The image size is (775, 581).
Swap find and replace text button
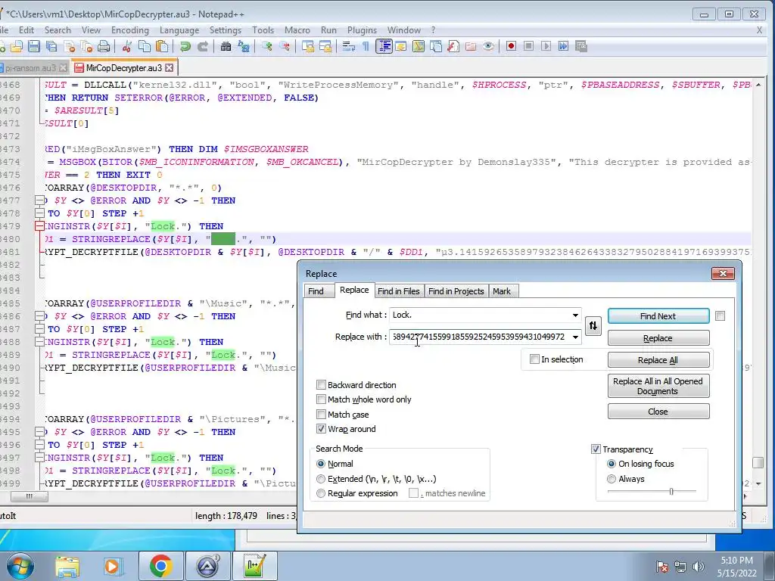(593, 325)
